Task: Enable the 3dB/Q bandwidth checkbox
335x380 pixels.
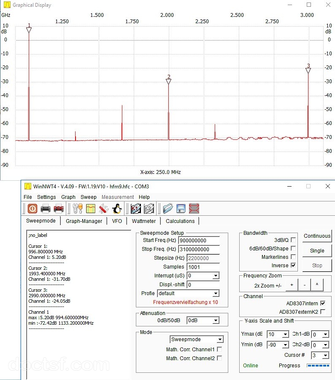Action: [293, 240]
